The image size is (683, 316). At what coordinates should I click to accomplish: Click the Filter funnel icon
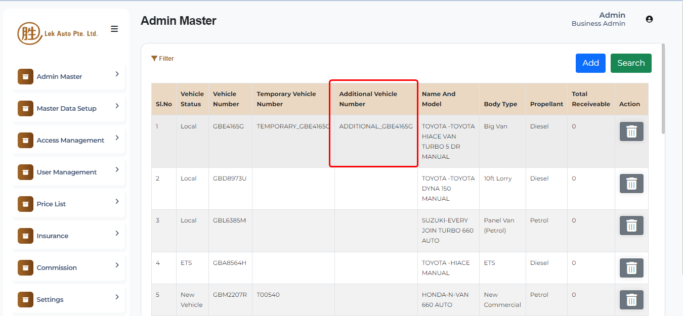point(154,59)
